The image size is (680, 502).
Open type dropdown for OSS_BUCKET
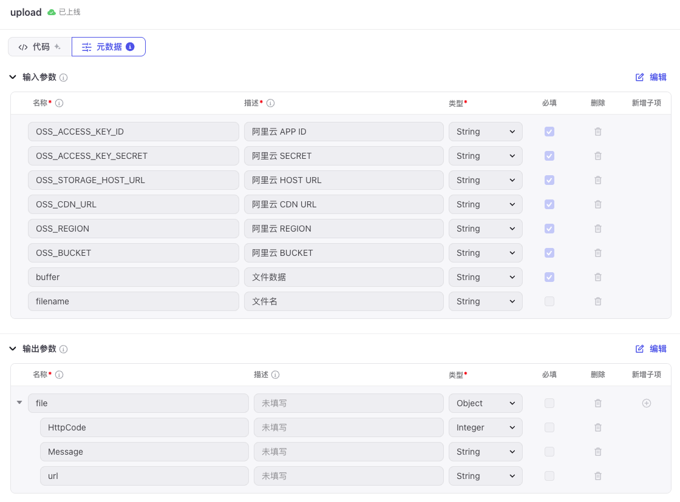[485, 253]
